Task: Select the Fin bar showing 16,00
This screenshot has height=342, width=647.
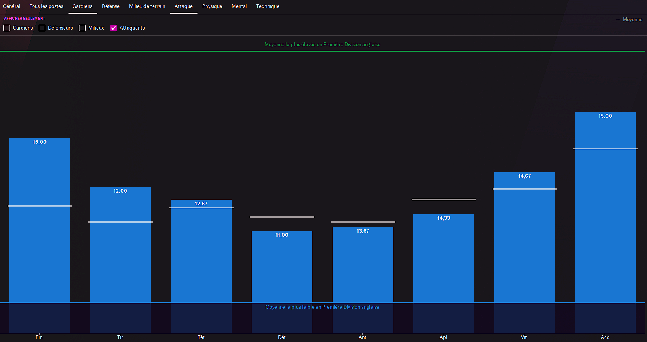Action: (40, 220)
